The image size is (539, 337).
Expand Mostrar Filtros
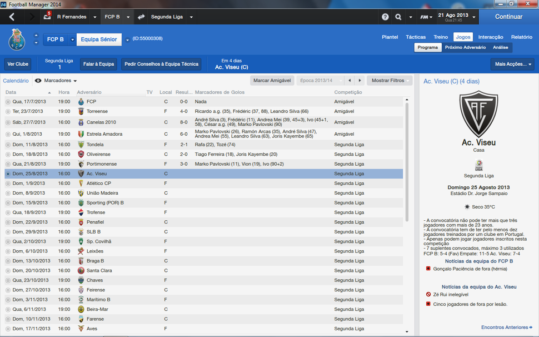(390, 81)
